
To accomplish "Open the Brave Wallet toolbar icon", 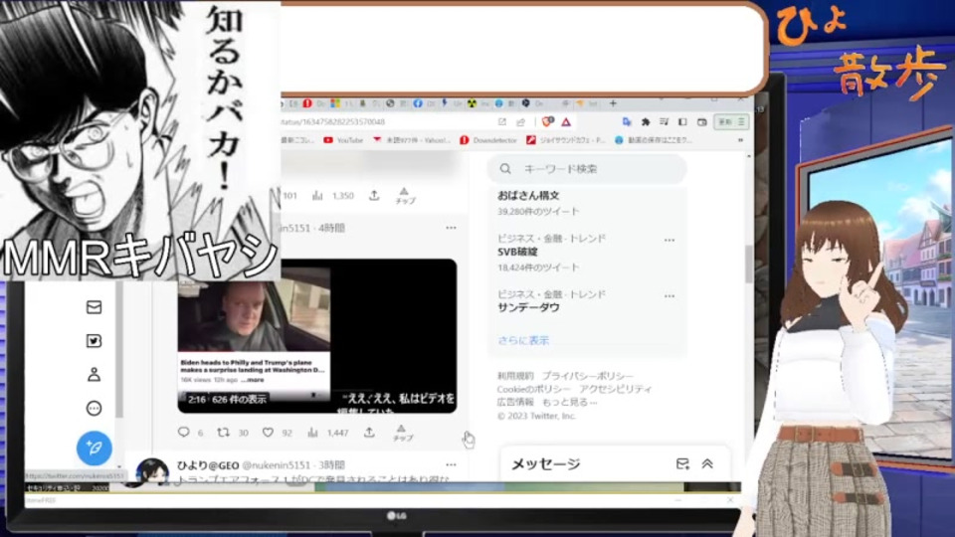I will pos(701,121).
